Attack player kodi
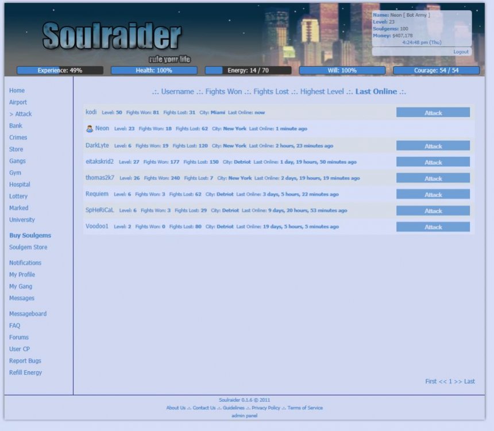The image size is (494, 431). point(433,113)
